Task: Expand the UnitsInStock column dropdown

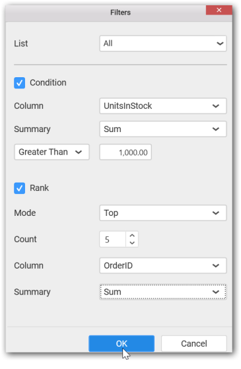Action: click(163, 106)
